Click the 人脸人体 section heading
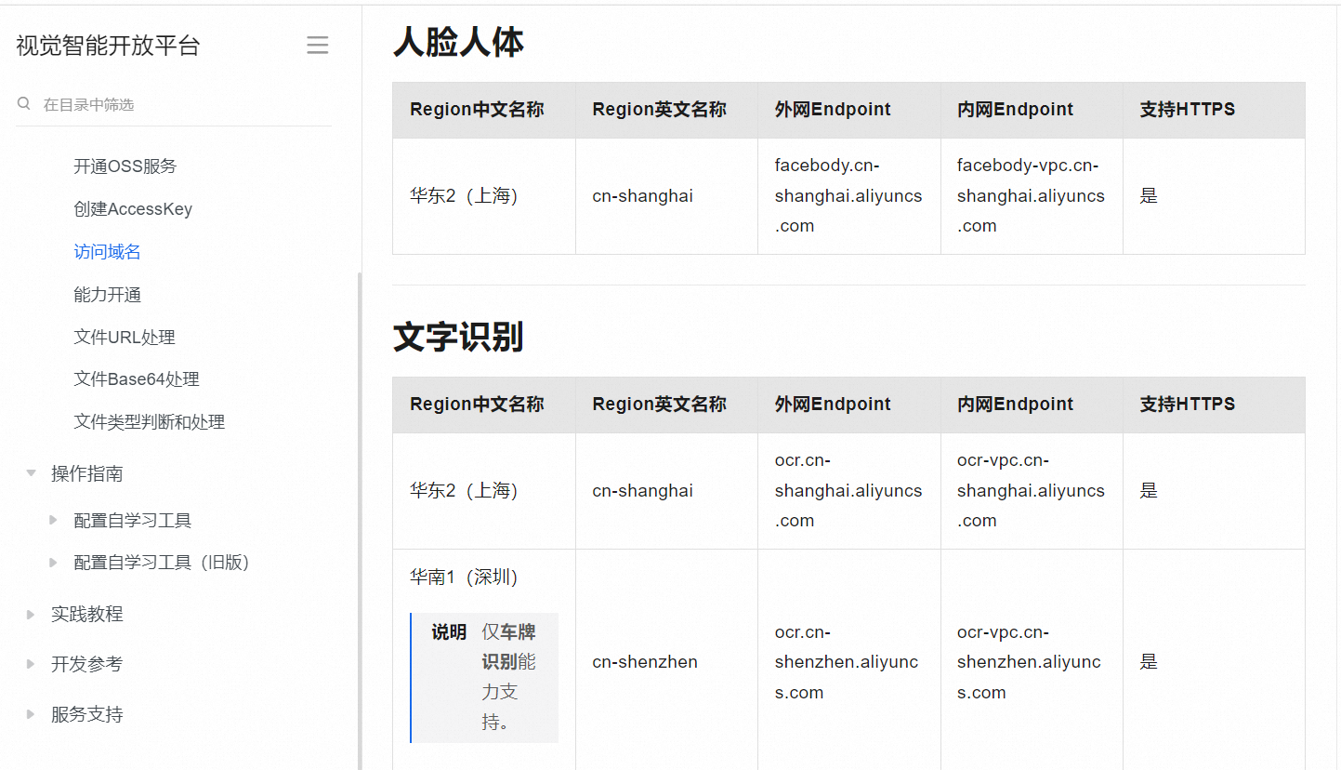The width and height of the screenshot is (1341, 770). coord(458,42)
